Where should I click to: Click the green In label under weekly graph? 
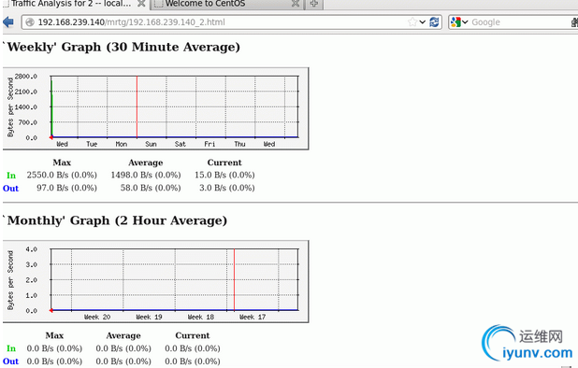[11, 176]
